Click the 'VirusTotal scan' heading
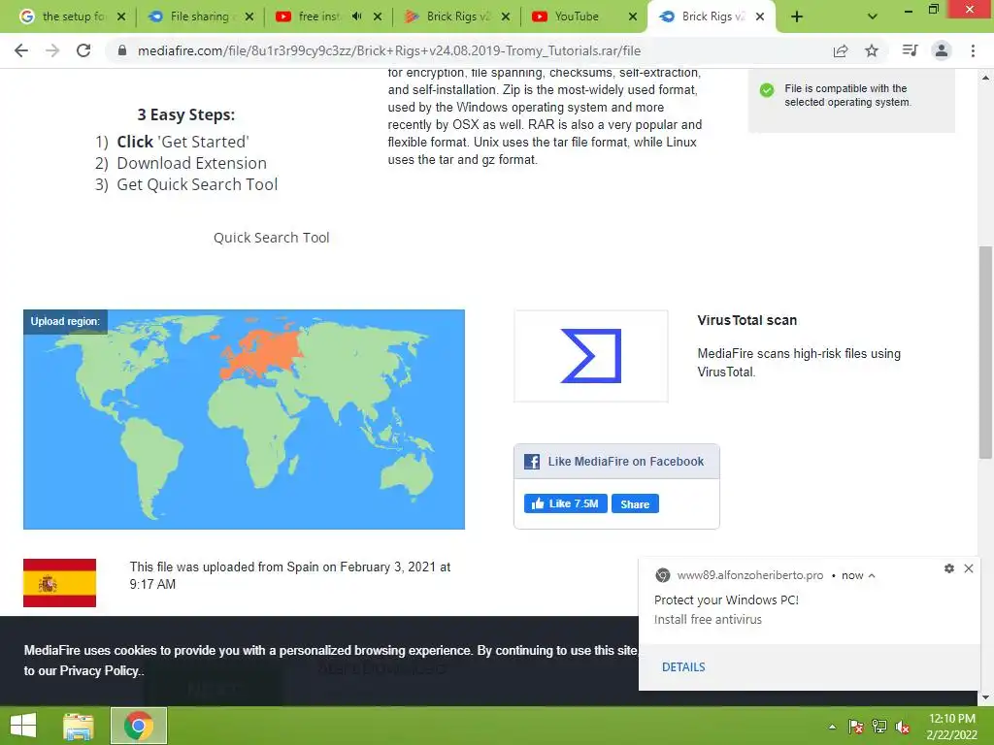Viewport: 994px width, 745px height. tap(746, 320)
